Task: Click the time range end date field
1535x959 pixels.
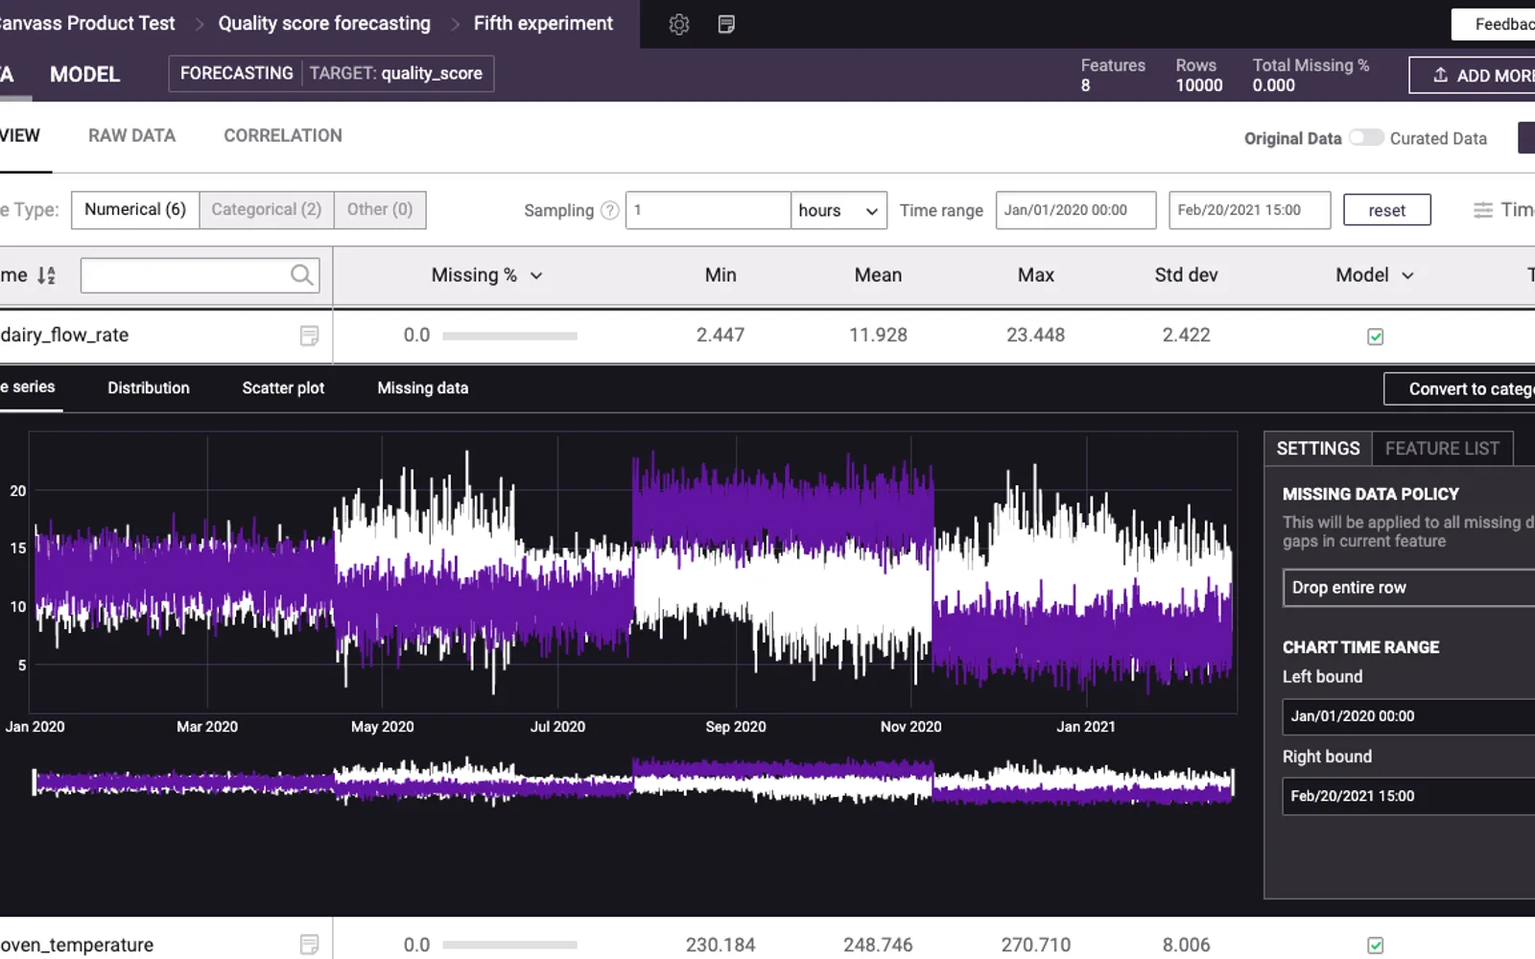Action: [1249, 210]
